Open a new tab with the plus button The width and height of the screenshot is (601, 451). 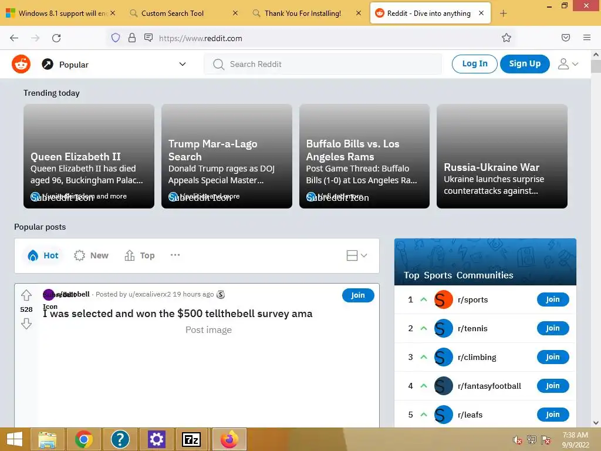(x=503, y=14)
